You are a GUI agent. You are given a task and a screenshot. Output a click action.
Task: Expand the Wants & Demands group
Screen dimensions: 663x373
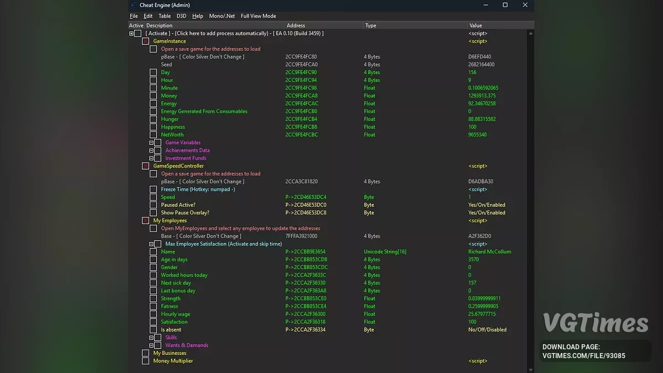pos(151,345)
